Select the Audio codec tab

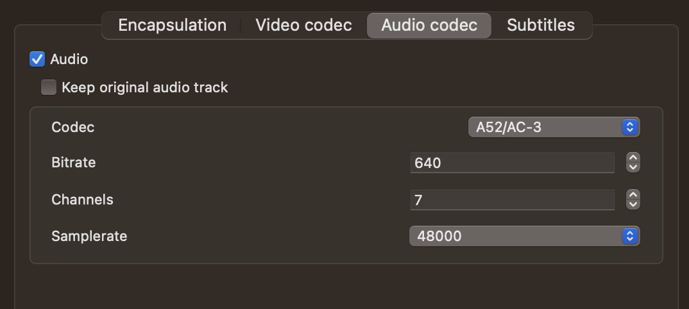tap(429, 26)
